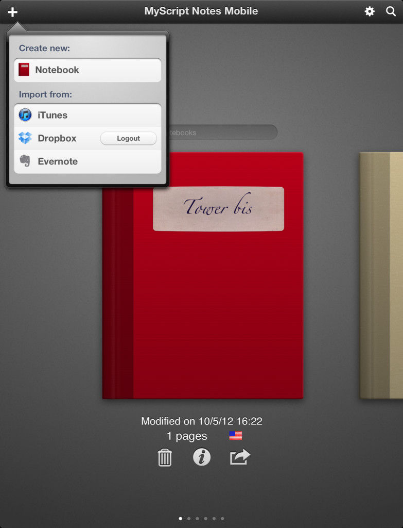The height and width of the screenshot is (528, 403).
Task: Open the Tower bis red notebook
Action: (x=203, y=275)
